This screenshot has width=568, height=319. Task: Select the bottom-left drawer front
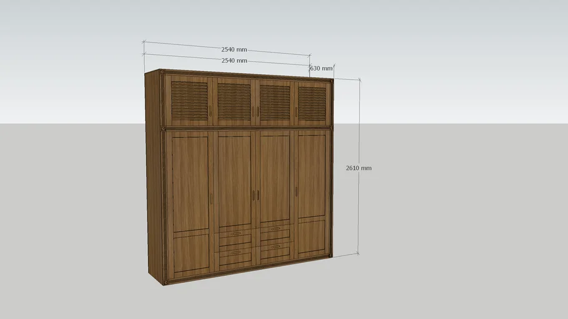pos(235,253)
